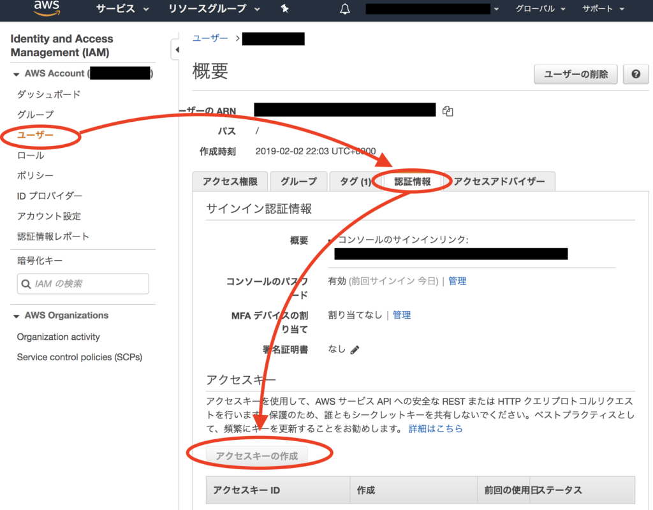Click the IAM の検索 field
The height and width of the screenshot is (510, 653).
click(83, 284)
